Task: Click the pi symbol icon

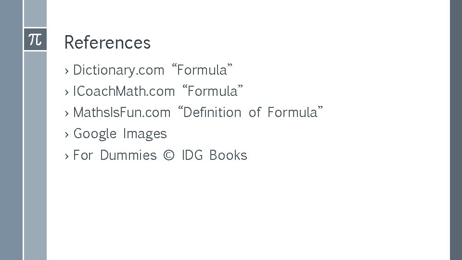Action: pos(35,39)
